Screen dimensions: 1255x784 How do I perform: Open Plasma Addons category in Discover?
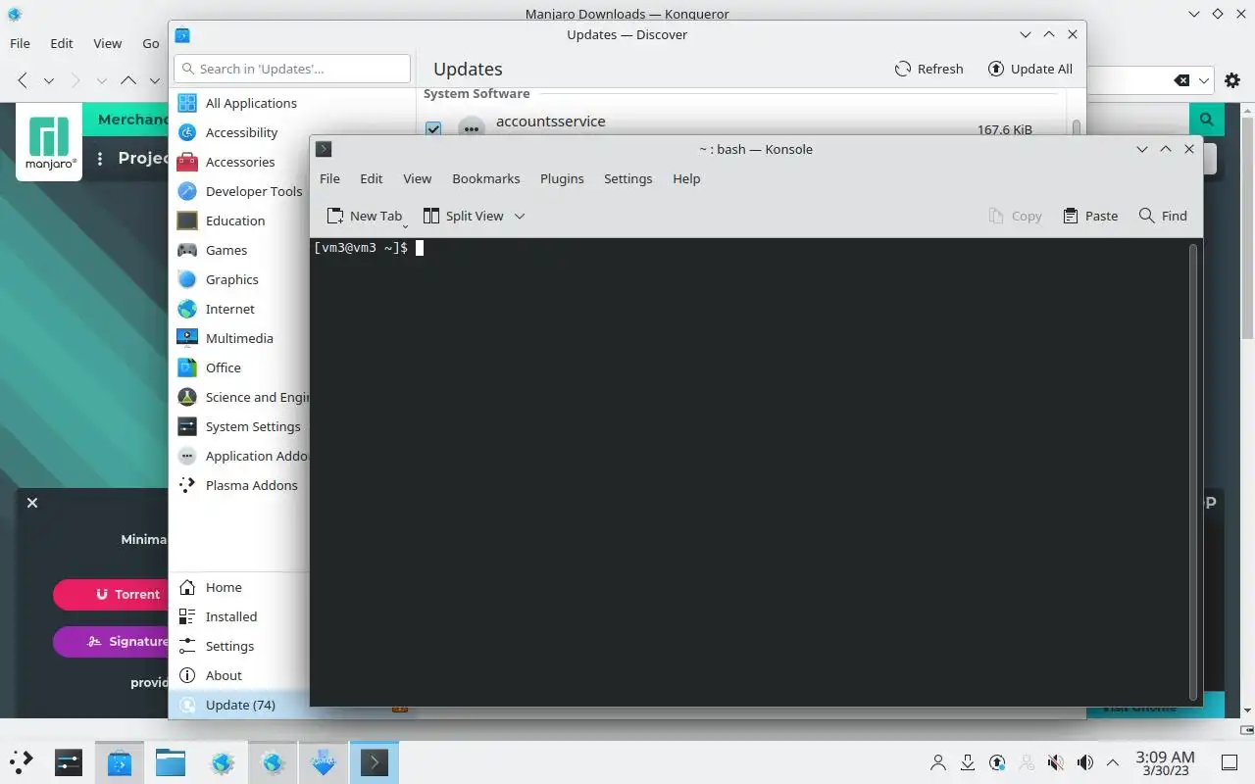coord(240,485)
